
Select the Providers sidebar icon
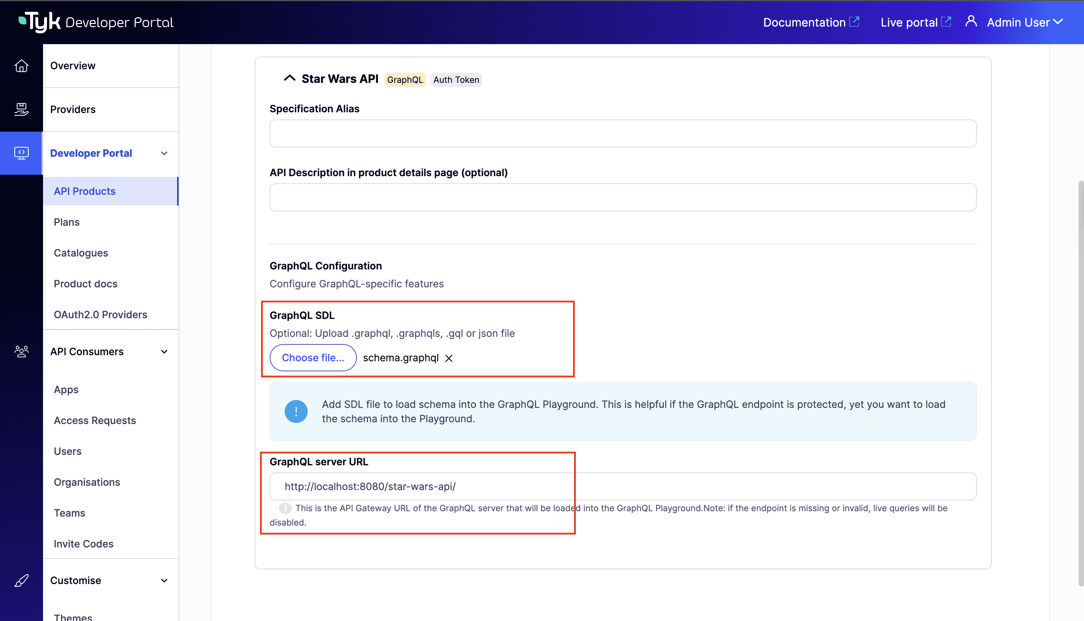click(x=21, y=109)
